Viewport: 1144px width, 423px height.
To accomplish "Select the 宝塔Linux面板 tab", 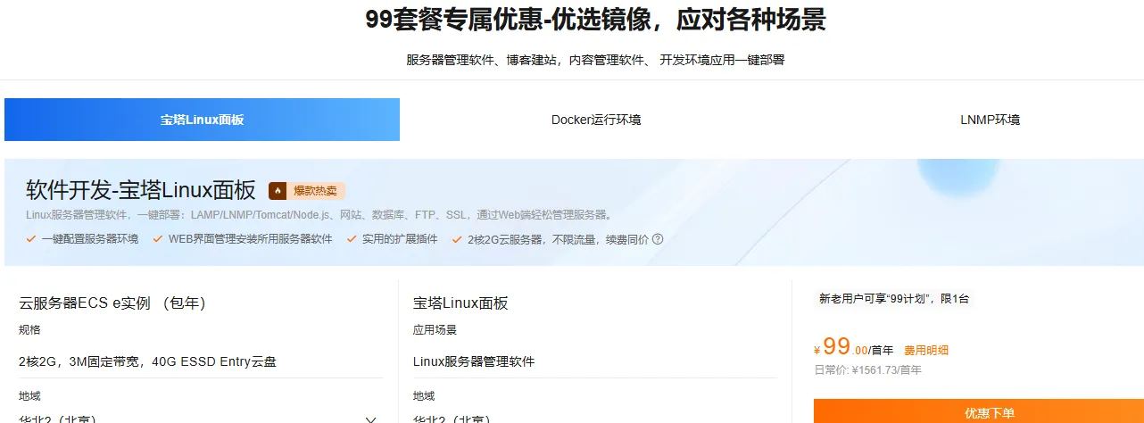I will (x=202, y=120).
